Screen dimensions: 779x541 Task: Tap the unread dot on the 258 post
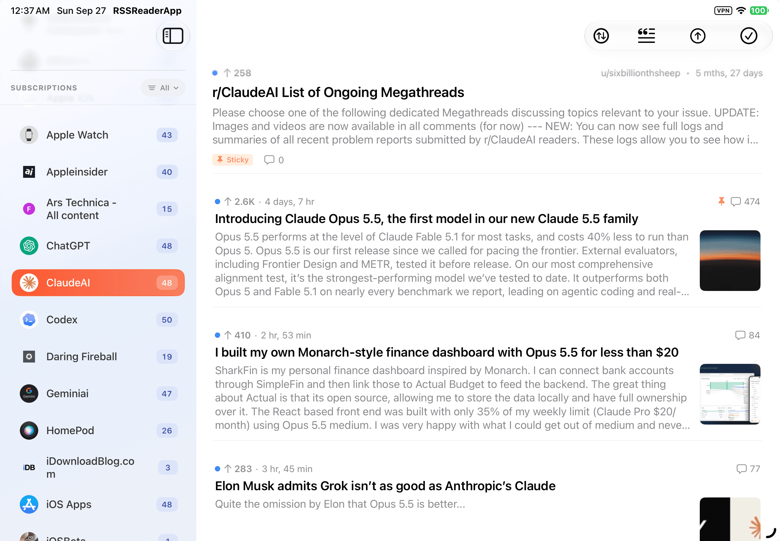pyautogui.click(x=215, y=73)
